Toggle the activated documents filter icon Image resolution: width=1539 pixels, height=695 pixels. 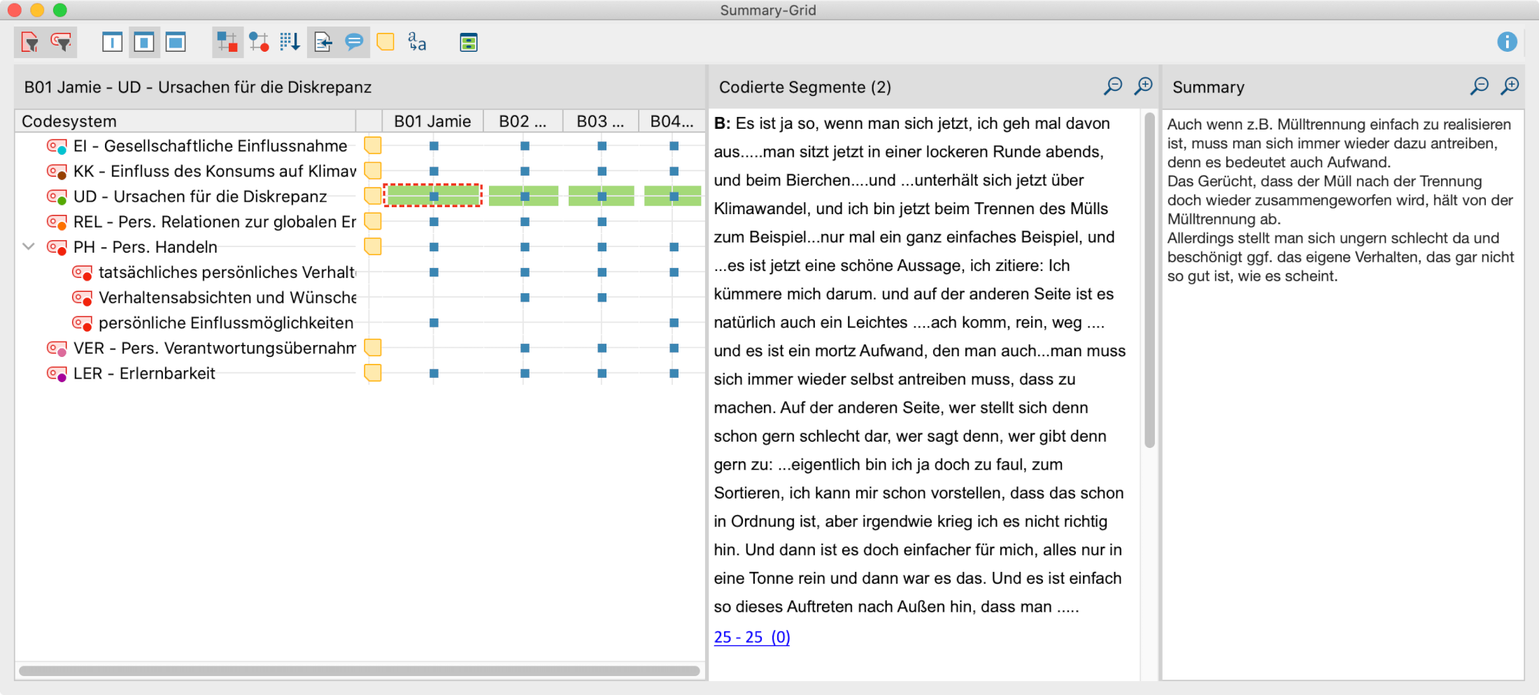point(30,43)
